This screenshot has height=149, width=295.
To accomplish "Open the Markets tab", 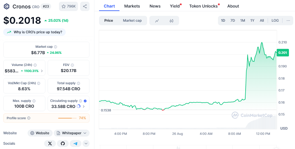I will (x=132, y=6).
